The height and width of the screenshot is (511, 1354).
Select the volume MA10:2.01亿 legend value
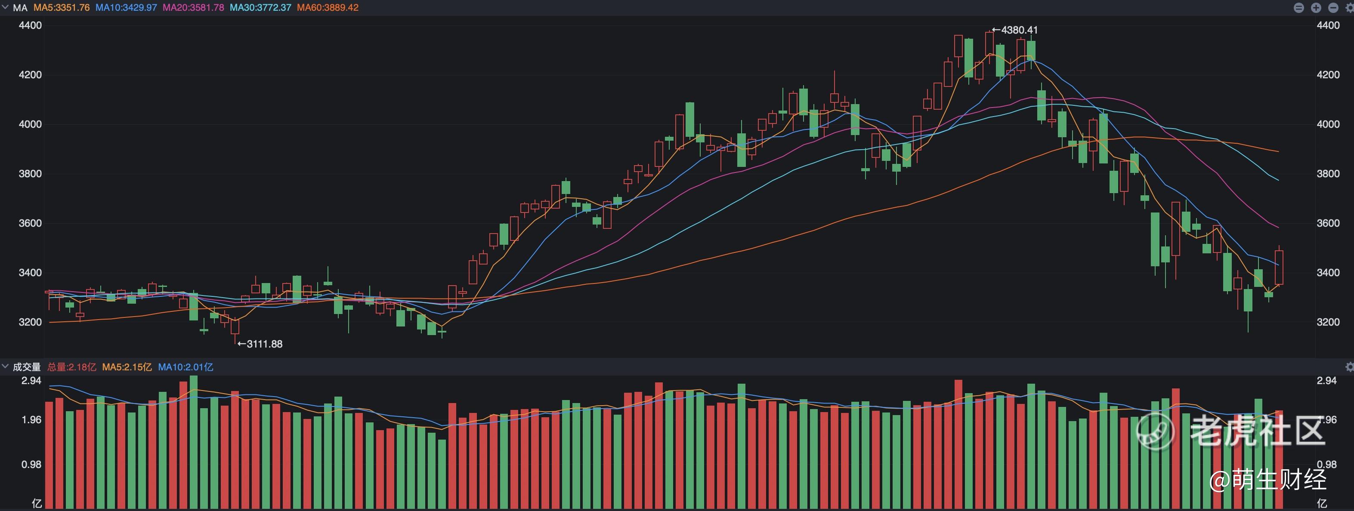(x=186, y=367)
